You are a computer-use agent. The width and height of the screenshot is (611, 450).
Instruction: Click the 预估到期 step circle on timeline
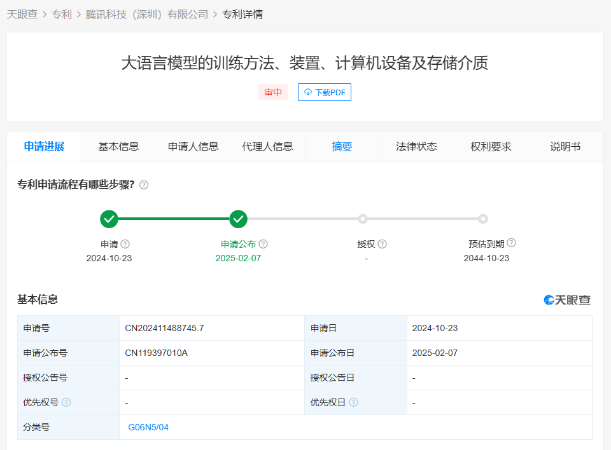click(483, 219)
